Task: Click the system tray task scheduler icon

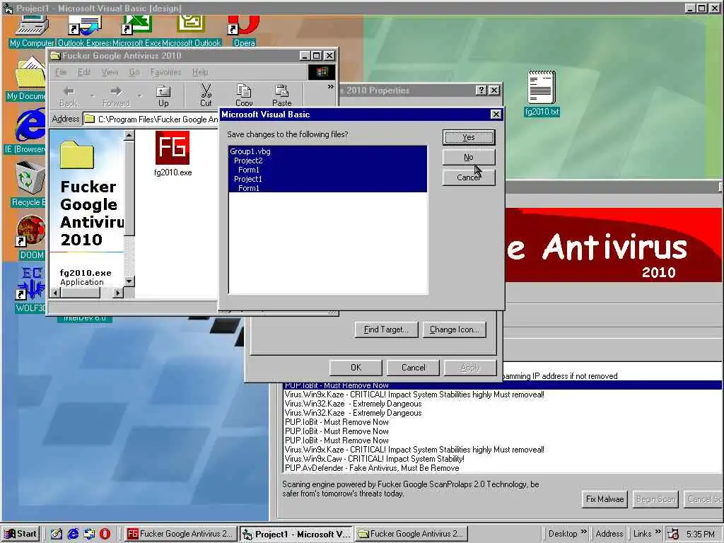Action: [673, 534]
